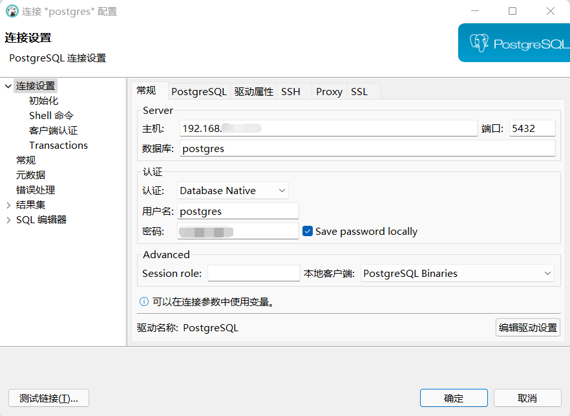Click the 测试链接(T)... button
The image size is (570, 416).
pyautogui.click(x=48, y=398)
